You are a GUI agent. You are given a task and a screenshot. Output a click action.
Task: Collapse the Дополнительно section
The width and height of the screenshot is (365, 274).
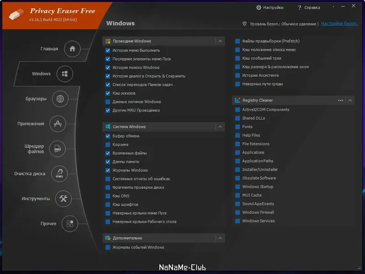point(220,238)
